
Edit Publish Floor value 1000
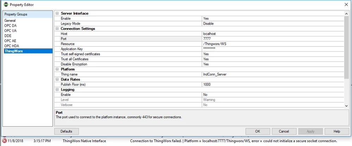tap(272, 85)
